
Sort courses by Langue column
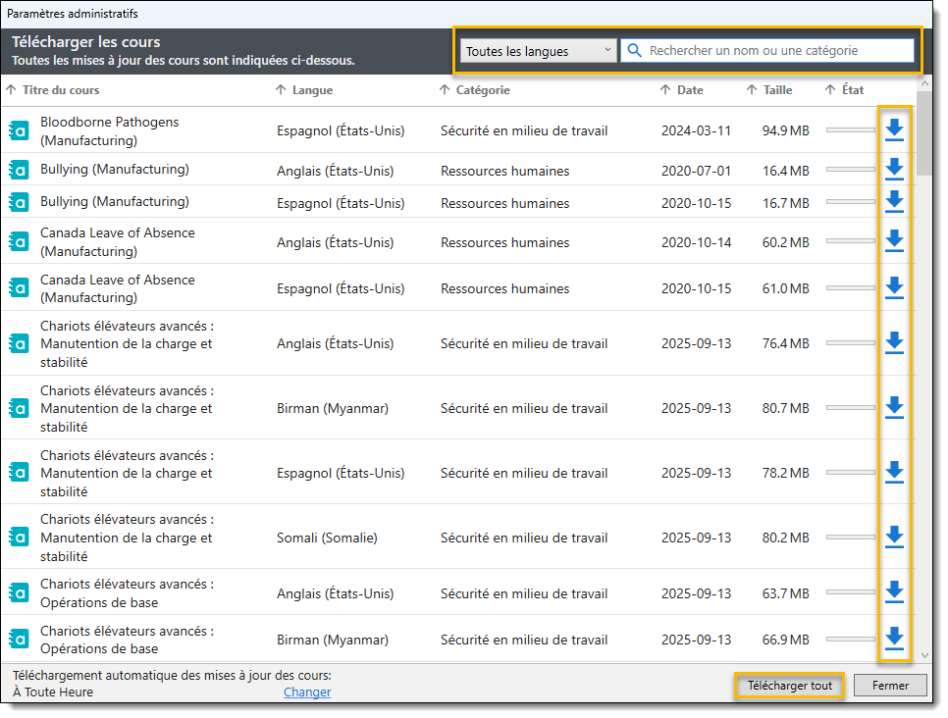(311, 90)
